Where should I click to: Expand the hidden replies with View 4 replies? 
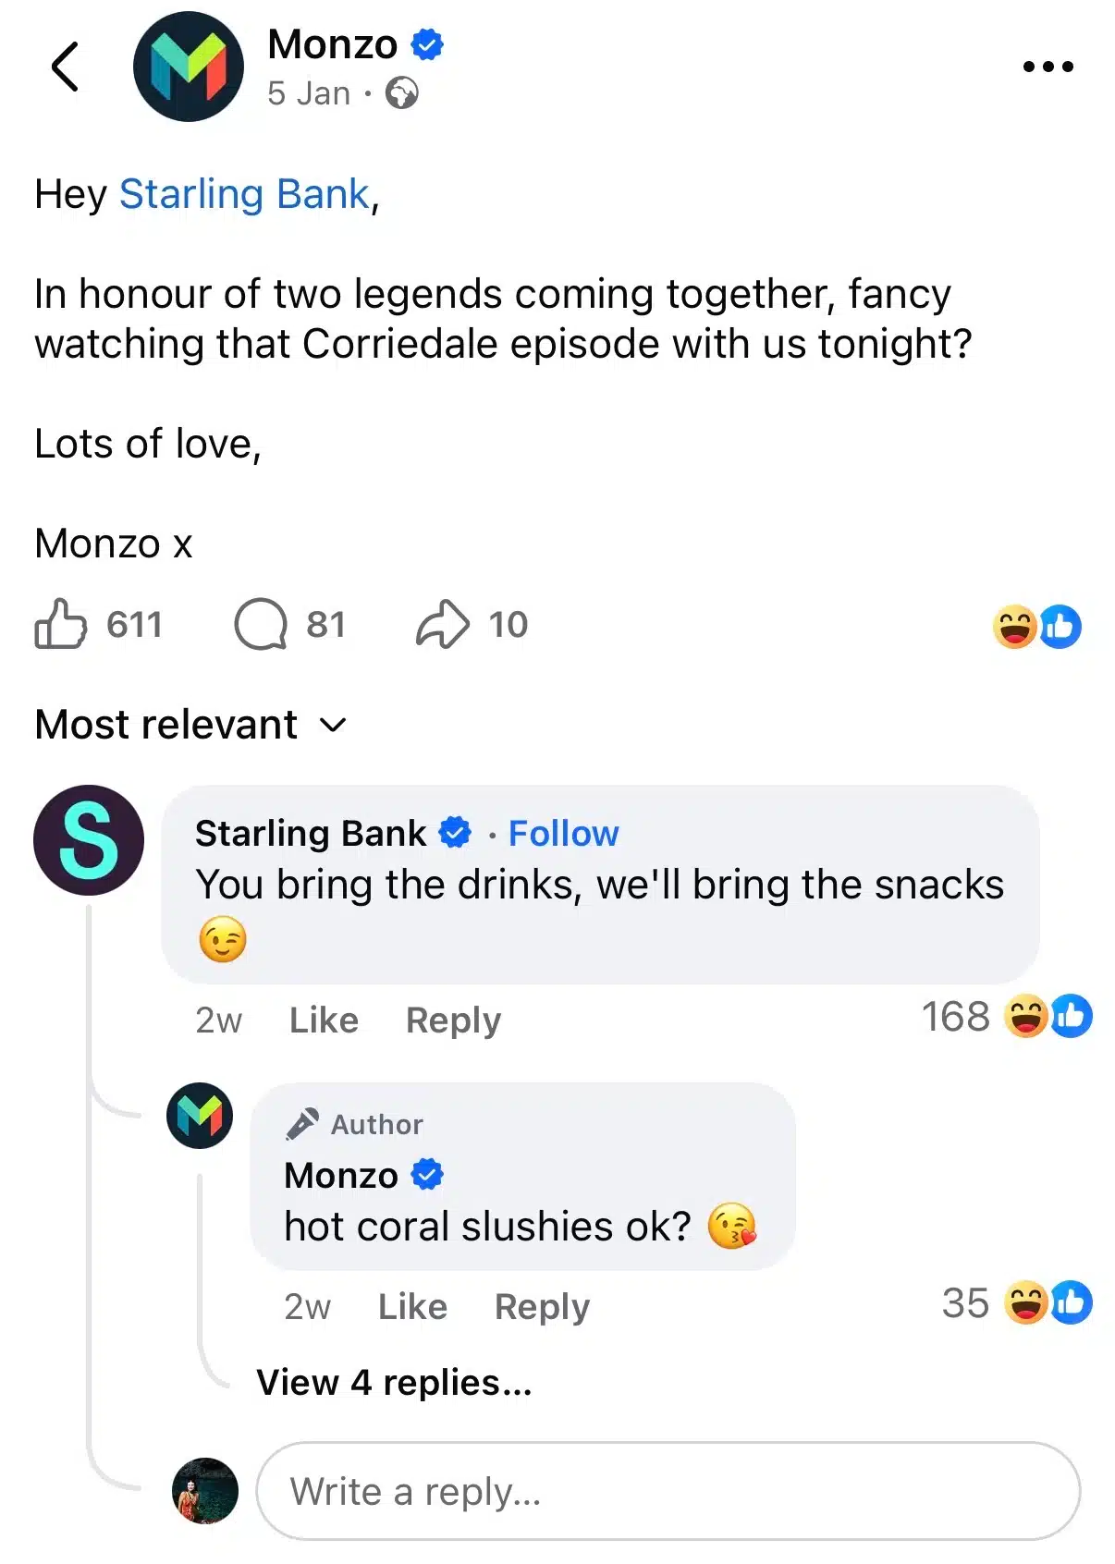393,1384
